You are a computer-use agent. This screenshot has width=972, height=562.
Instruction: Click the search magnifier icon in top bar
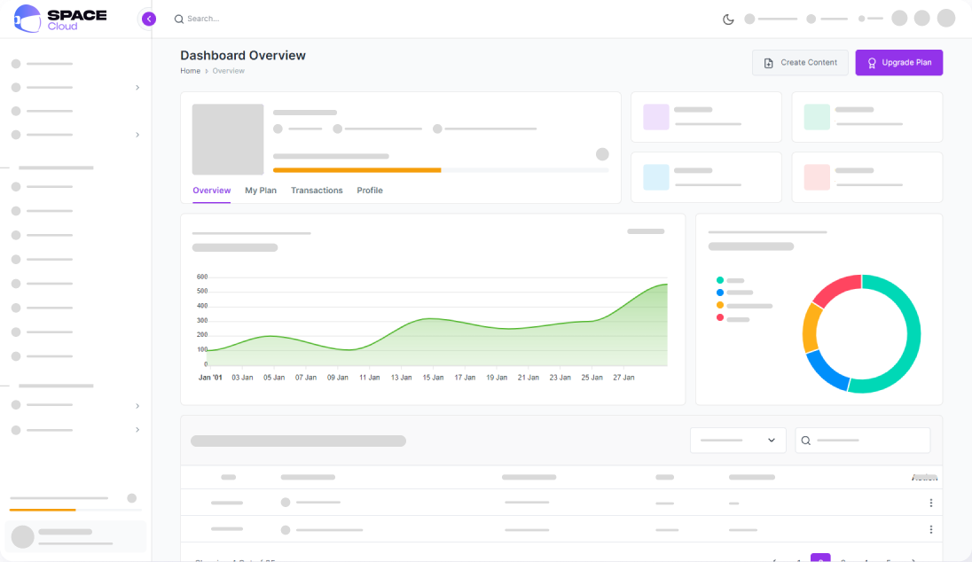[x=178, y=20]
